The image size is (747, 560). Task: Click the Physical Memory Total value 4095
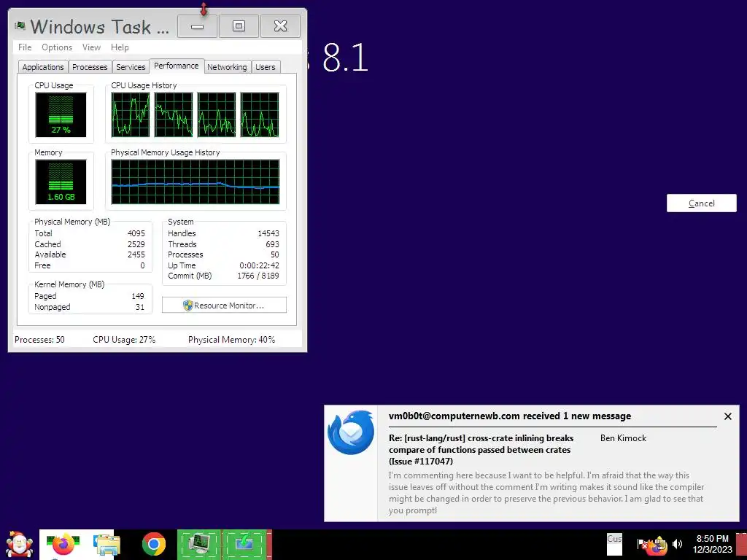[136, 233]
